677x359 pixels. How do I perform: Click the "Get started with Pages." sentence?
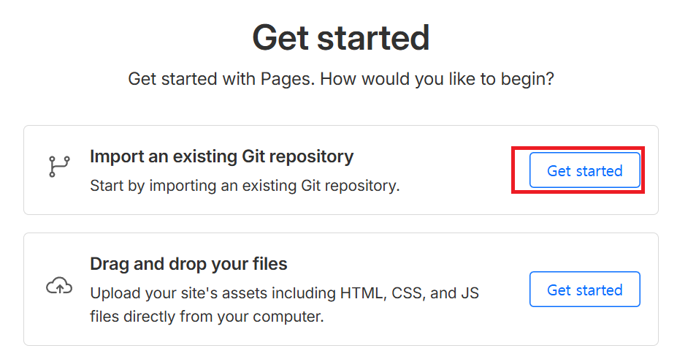(222, 79)
